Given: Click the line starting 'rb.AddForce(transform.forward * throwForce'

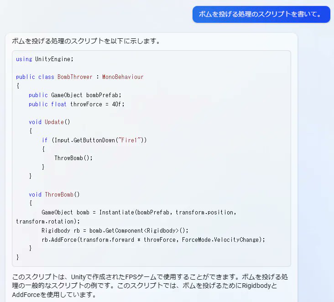Looking at the screenshot, I should (x=153, y=240).
